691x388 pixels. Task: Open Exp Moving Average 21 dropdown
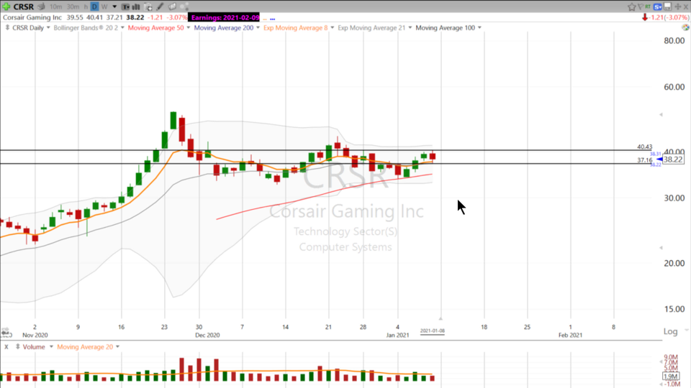click(x=410, y=27)
